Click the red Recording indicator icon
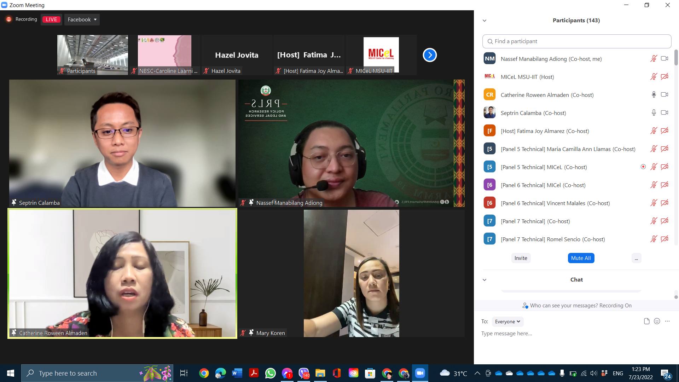Viewport: 679px width, 382px height. (9, 19)
